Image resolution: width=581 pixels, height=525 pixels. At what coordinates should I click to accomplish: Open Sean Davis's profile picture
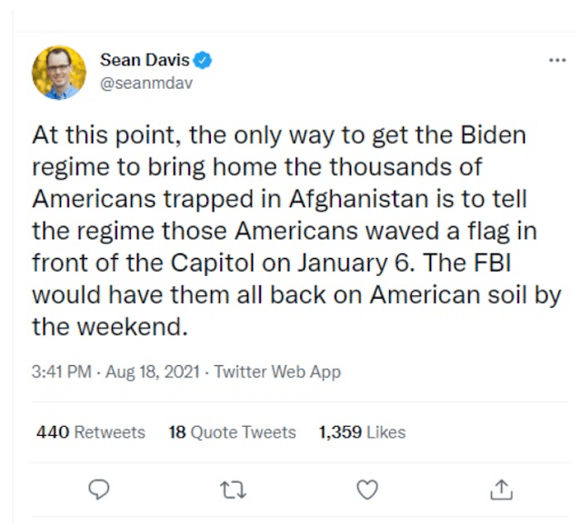[x=59, y=73]
